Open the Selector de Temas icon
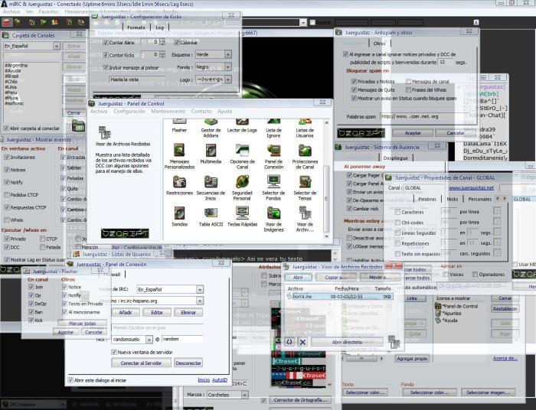This screenshot has width=536, height=410. [305, 187]
